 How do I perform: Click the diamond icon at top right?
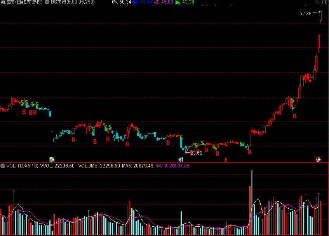click(x=317, y=2)
